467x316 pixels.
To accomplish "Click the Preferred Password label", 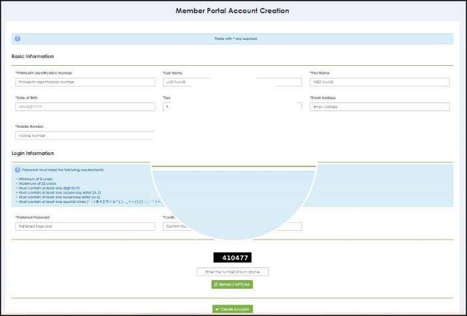I will pyautogui.click(x=33, y=218).
